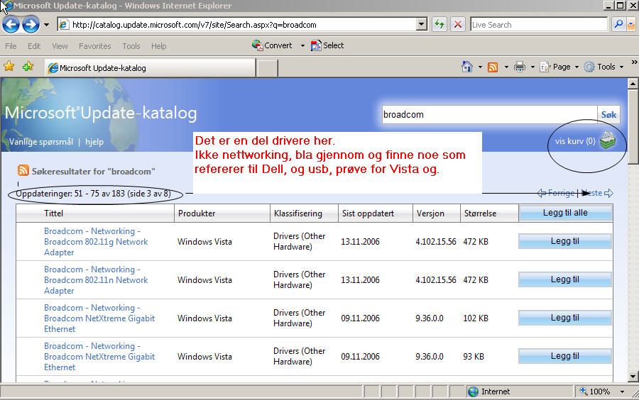639x400 pixels.
Task: Click the Add to Favorites icon
Action: click(x=28, y=67)
